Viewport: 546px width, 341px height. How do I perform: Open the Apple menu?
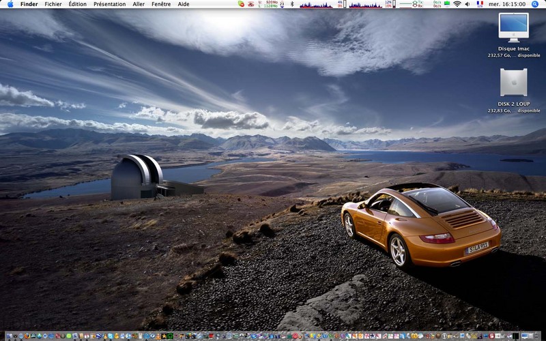point(10,4)
